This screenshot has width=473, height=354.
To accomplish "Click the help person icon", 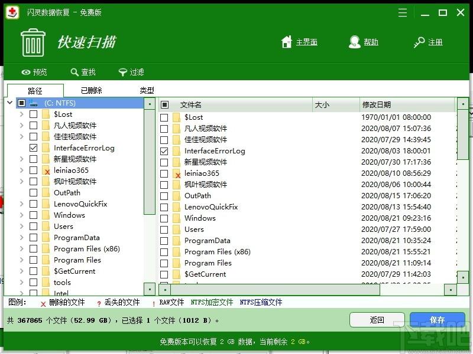I will (354, 42).
